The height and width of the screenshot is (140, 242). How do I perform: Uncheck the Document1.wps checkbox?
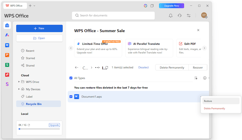71,97
